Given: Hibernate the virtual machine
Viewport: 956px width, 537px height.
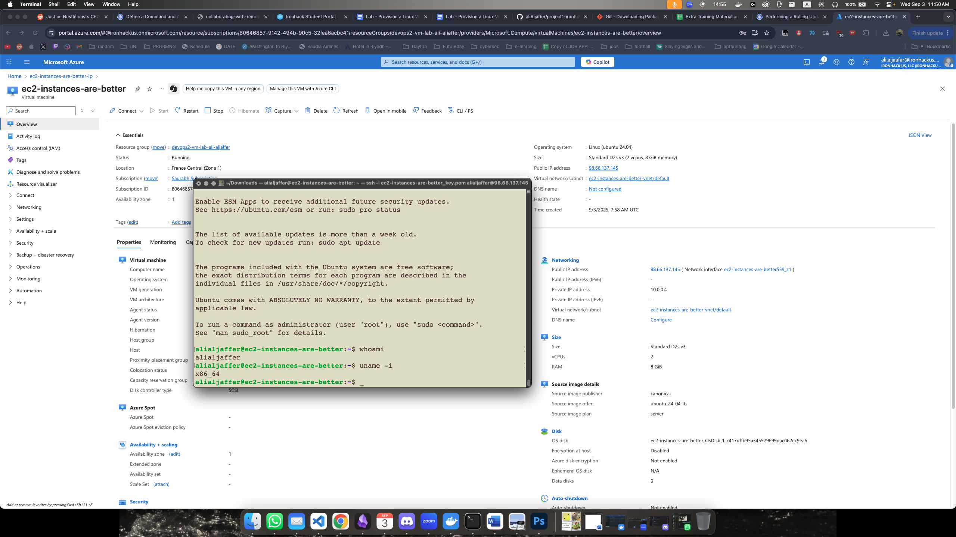Looking at the screenshot, I should point(244,110).
